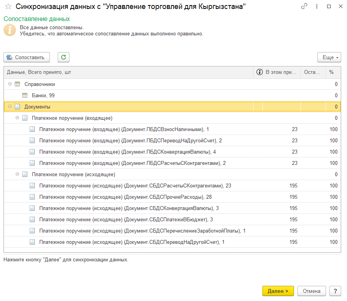Maximize the synchronization window
The height and width of the screenshot is (301, 347).
coord(329,6)
